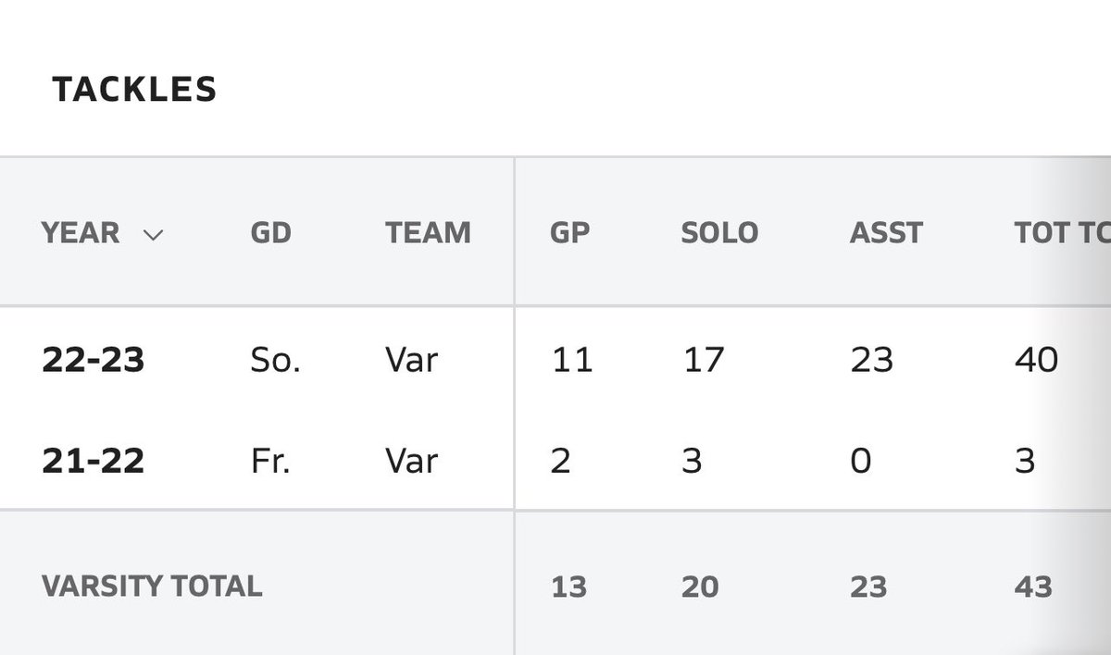Viewport: 1111px width, 655px height.
Task: Click varsity total tackles value 43
Action: pos(1033,587)
